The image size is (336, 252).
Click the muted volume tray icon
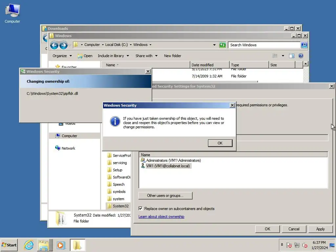304,245
